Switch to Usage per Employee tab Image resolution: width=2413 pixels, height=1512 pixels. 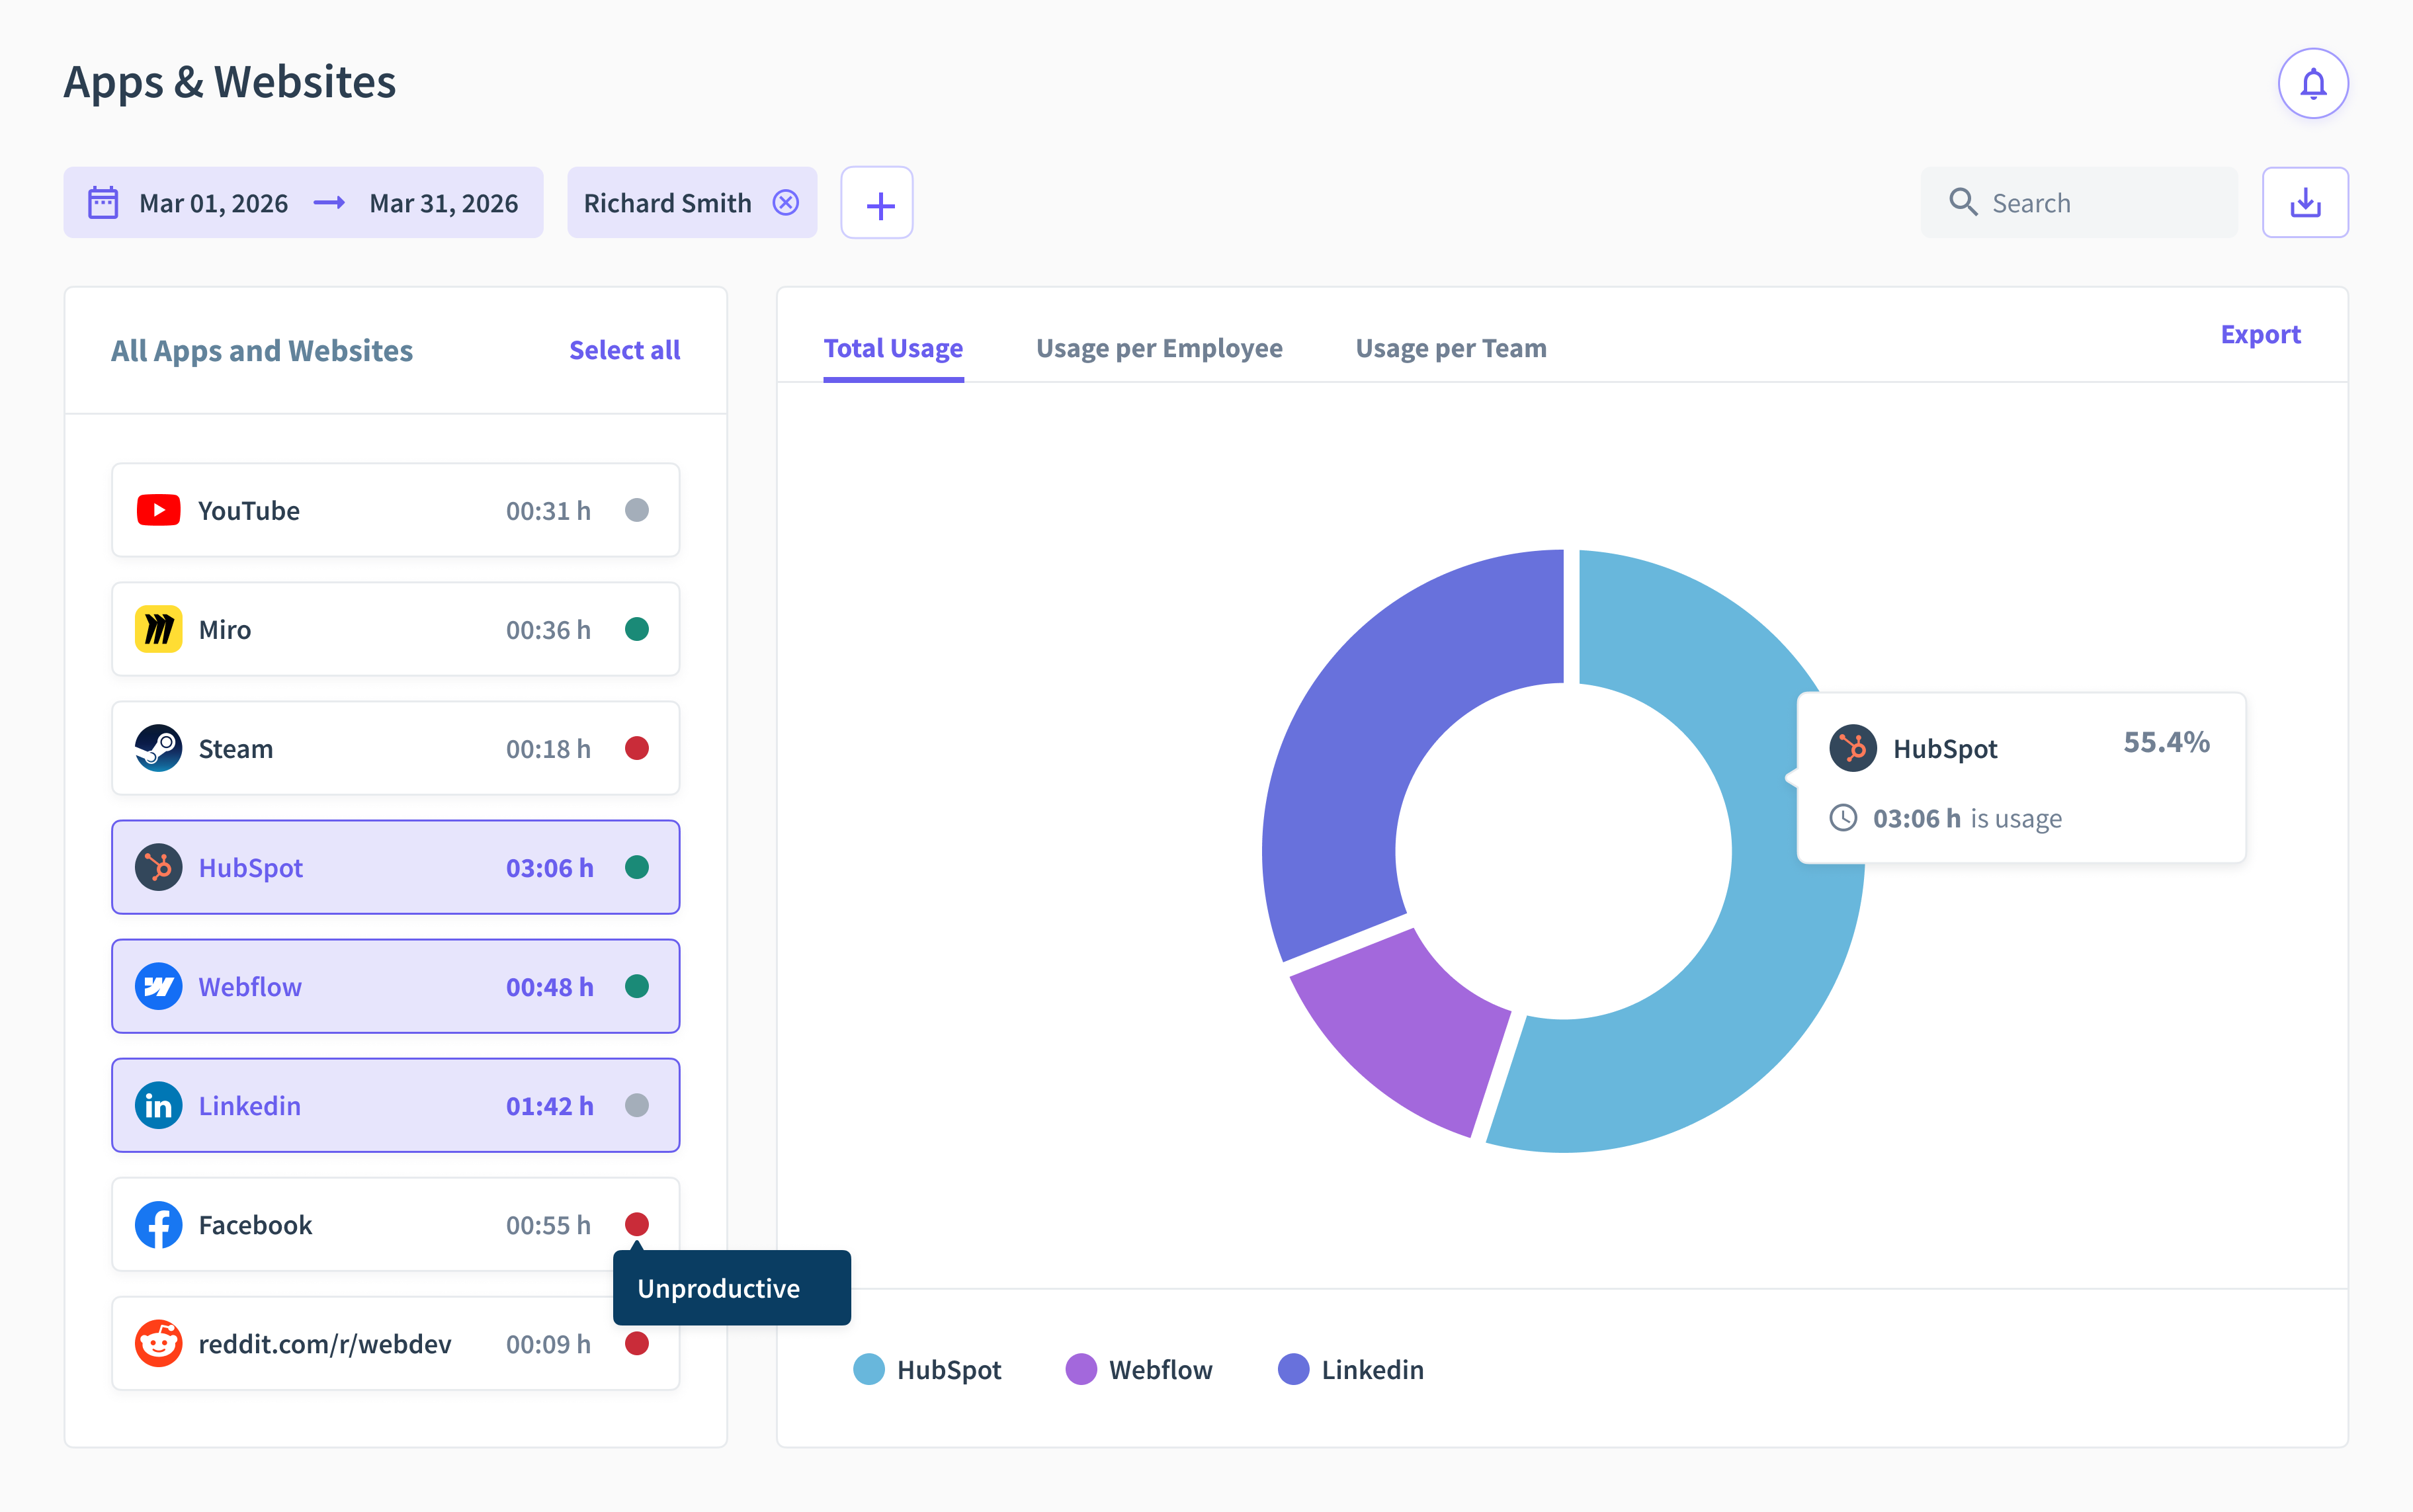tap(1159, 348)
